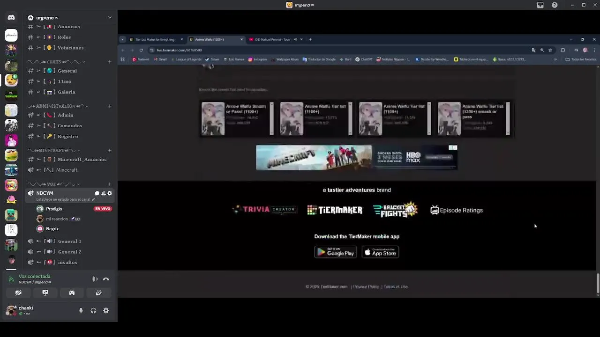Invite people to NDCYM voice channel
The image size is (600, 337).
click(103, 193)
